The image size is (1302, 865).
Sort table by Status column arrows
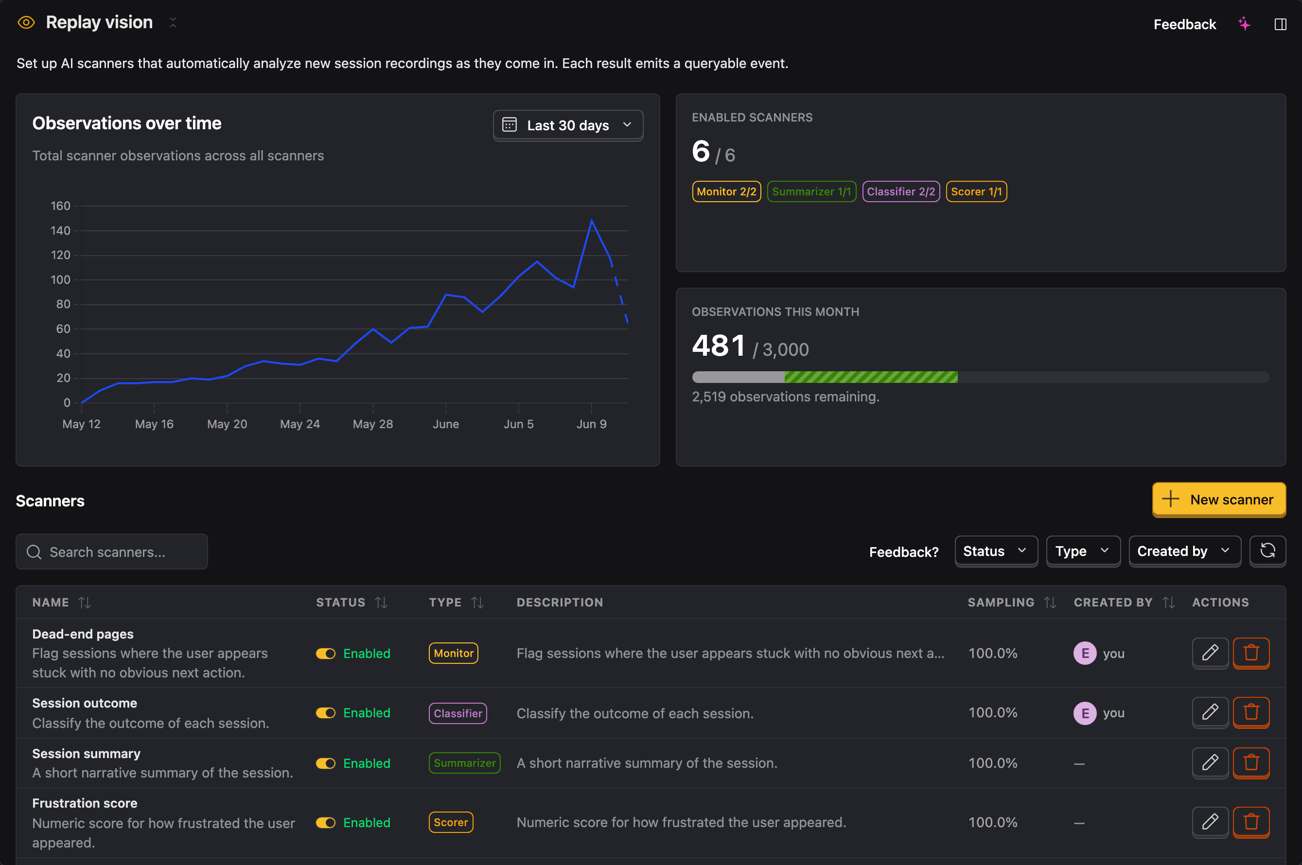tap(381, 603)
